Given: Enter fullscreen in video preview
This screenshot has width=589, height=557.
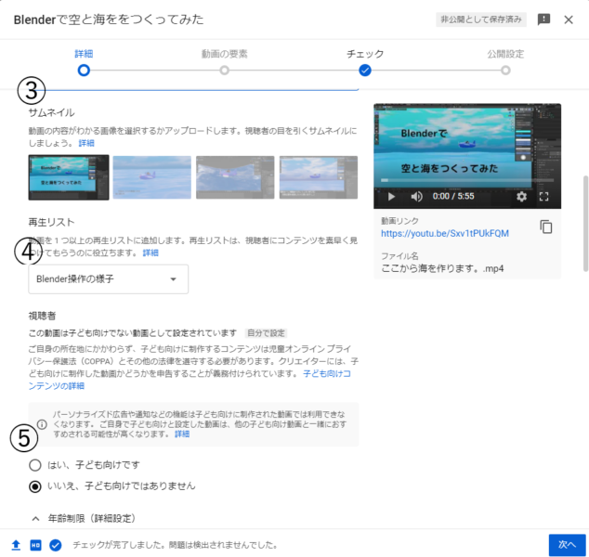Looking at the screenshot, I should [x=543, y=196].
